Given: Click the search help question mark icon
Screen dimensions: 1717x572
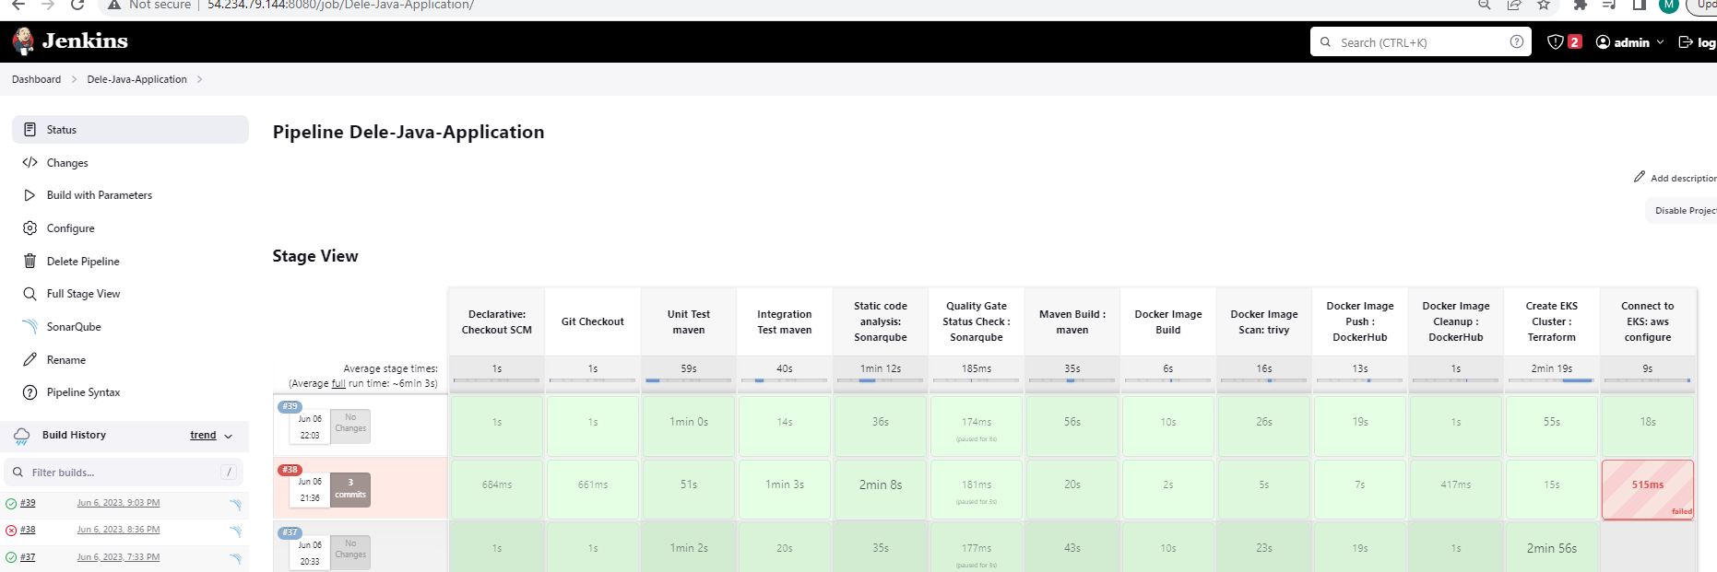Looking at the screenshot, I should coord(1517,41).
